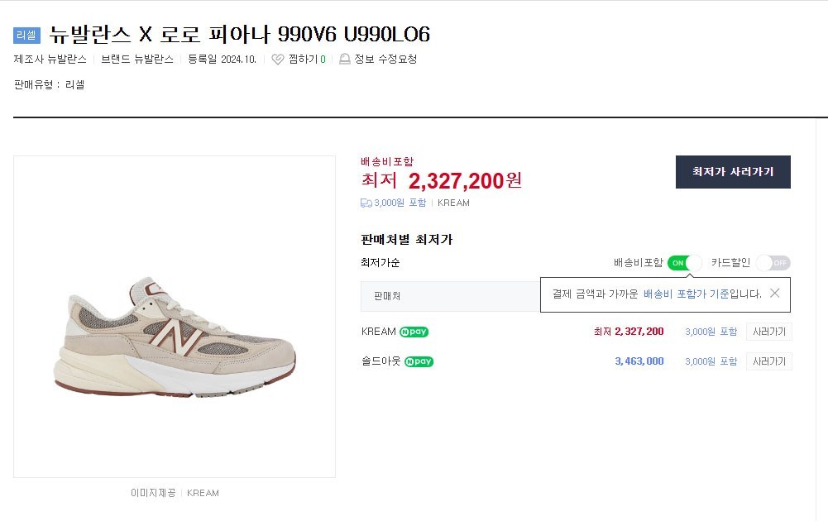
Task: Click the 판매처 column header
Action: coord(387,295)
